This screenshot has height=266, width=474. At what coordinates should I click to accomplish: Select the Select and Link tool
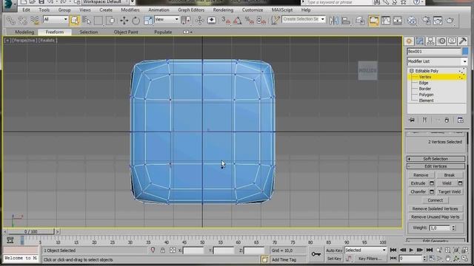tap(11, 21)
